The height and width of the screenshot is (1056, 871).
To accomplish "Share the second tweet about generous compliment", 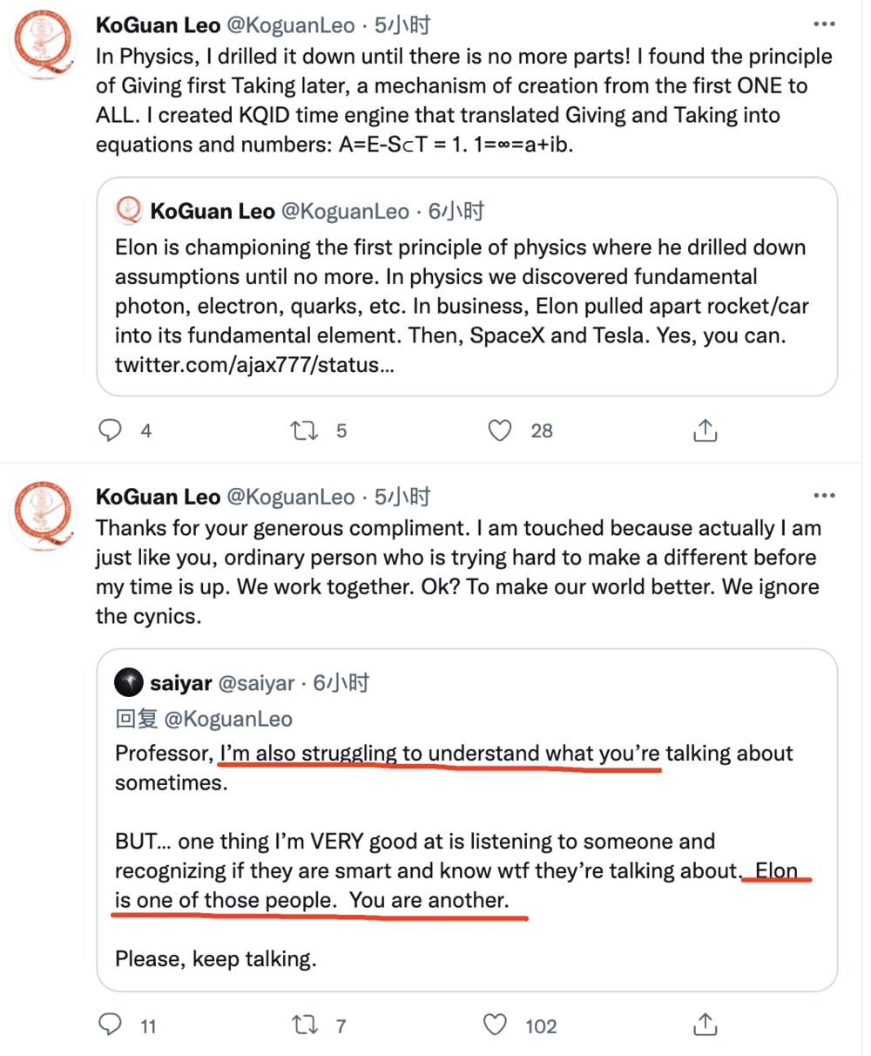I will tap(705, 1025).
